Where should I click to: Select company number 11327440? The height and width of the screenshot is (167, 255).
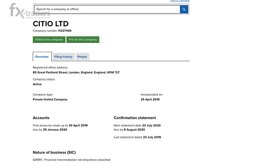tap(65, 31)
